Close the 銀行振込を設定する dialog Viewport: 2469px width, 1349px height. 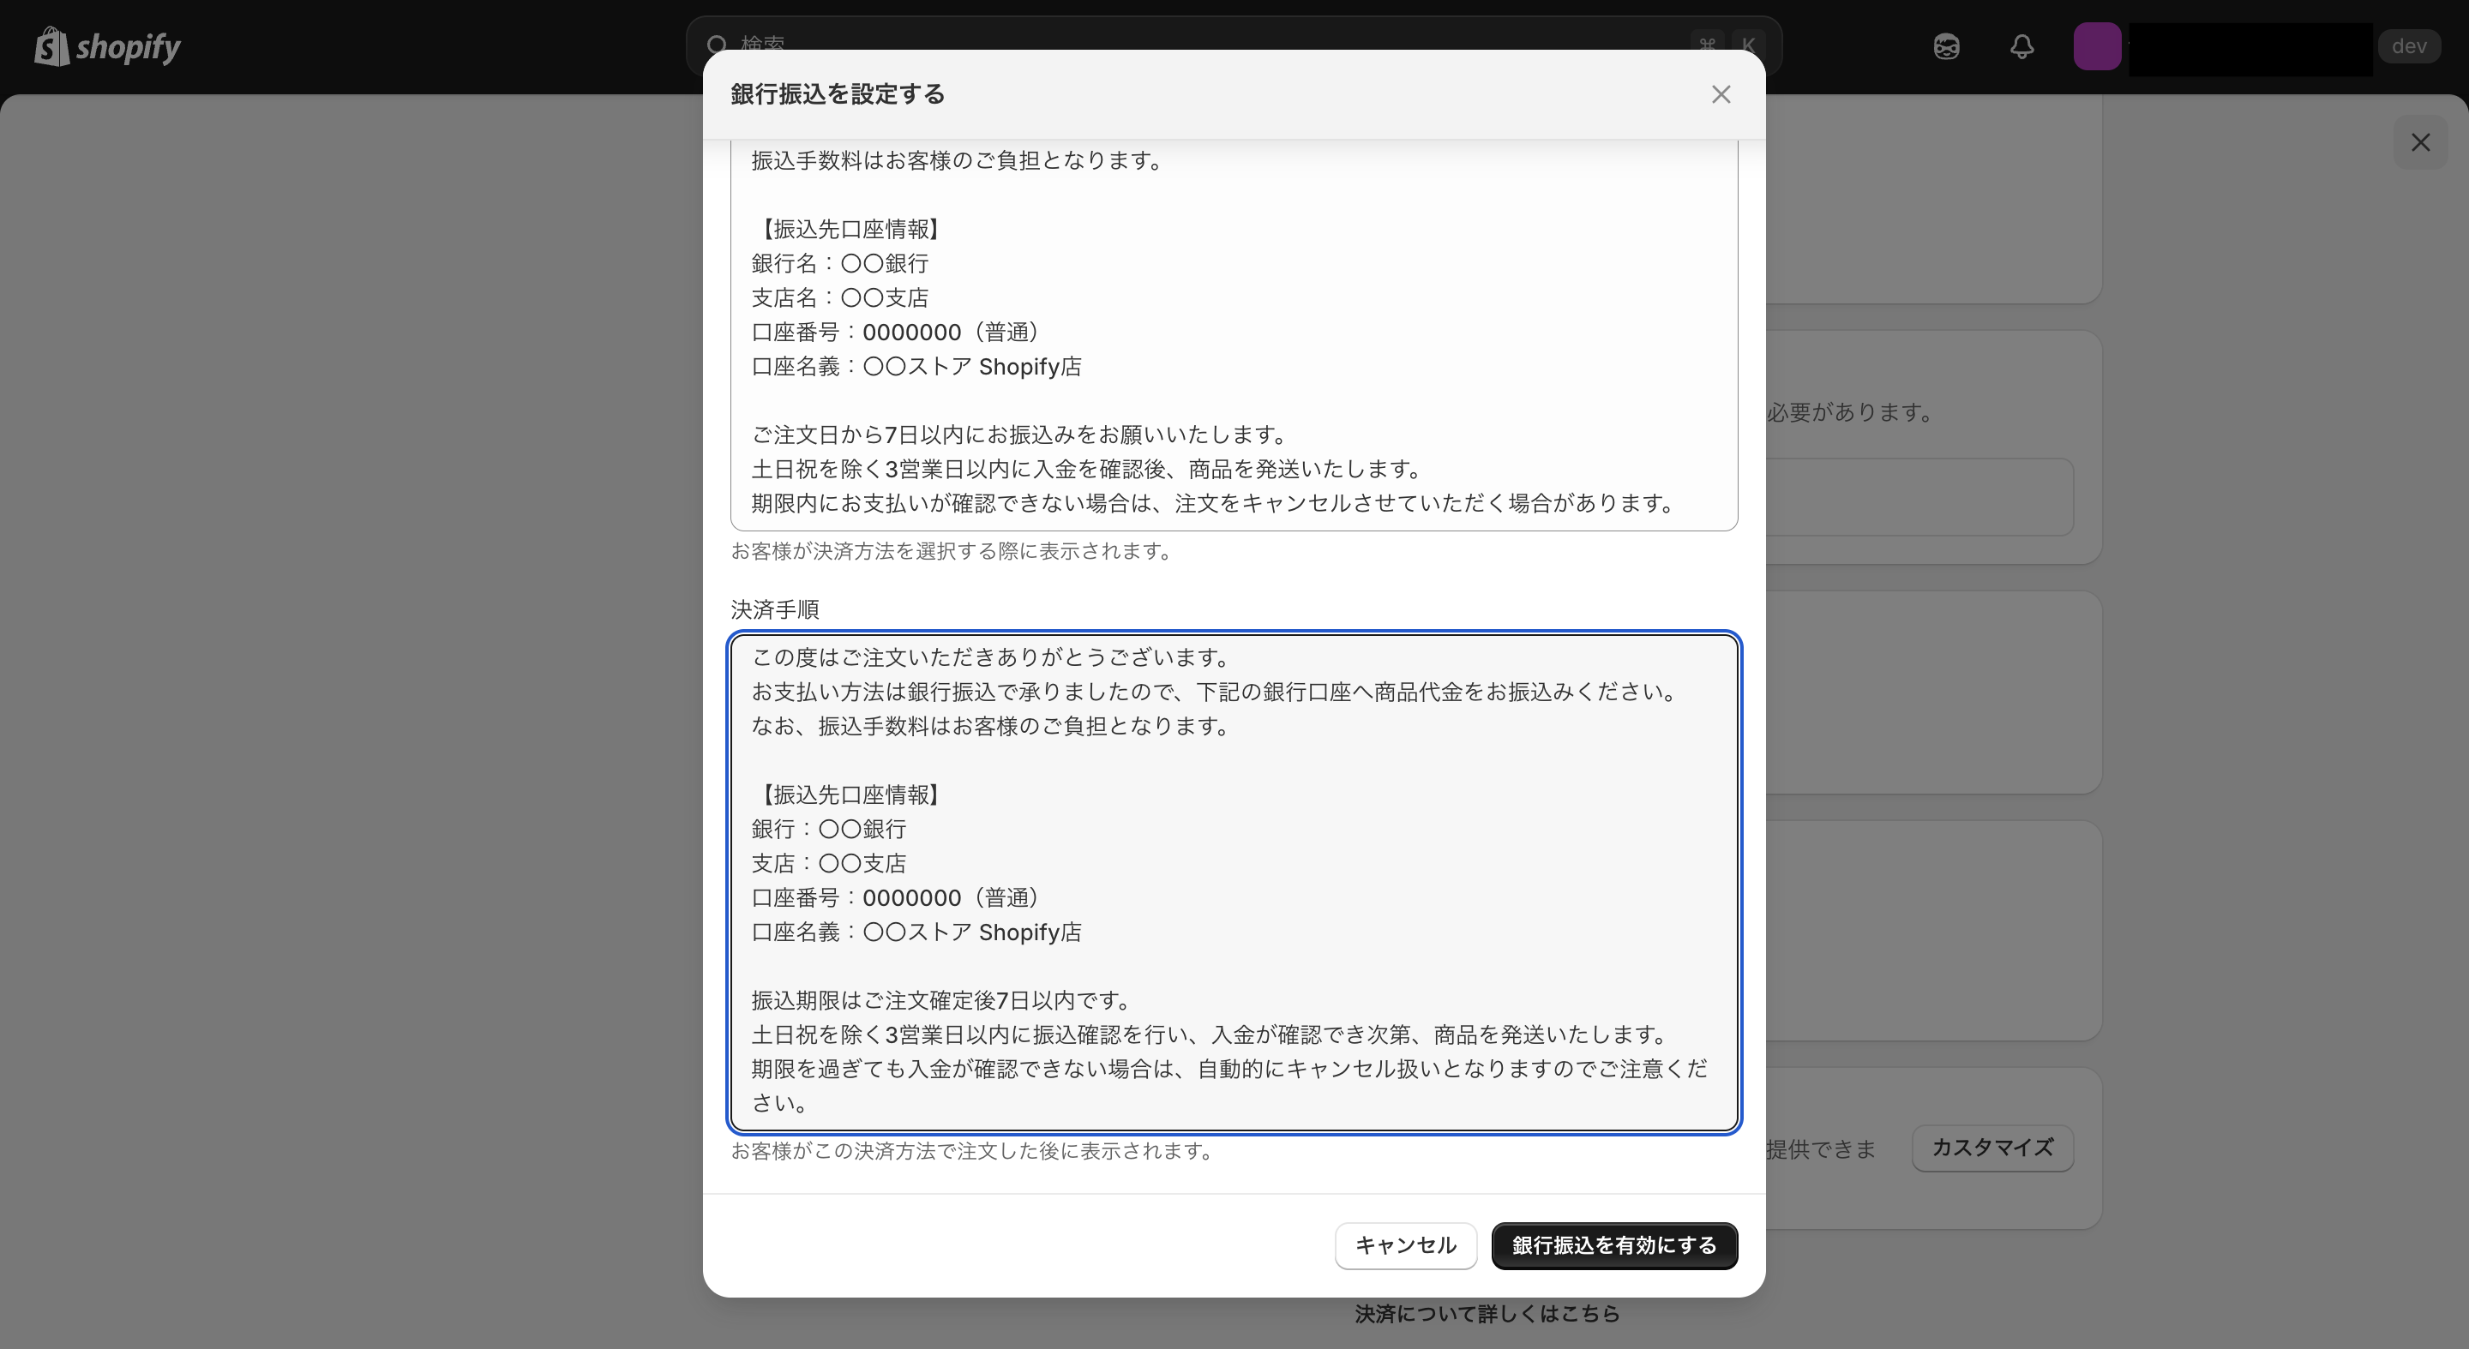1721,94
